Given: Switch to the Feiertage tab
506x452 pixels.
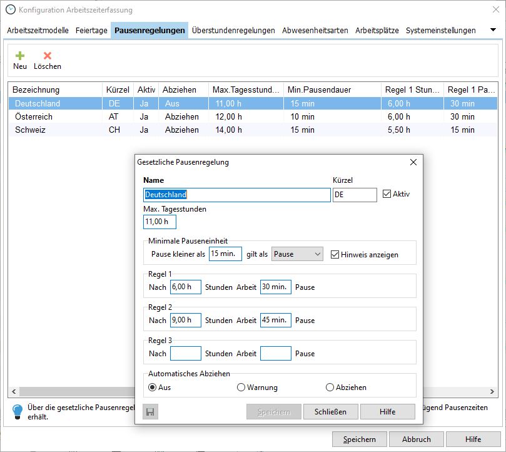Looking at the screenshot, I should tap(91, 30).
